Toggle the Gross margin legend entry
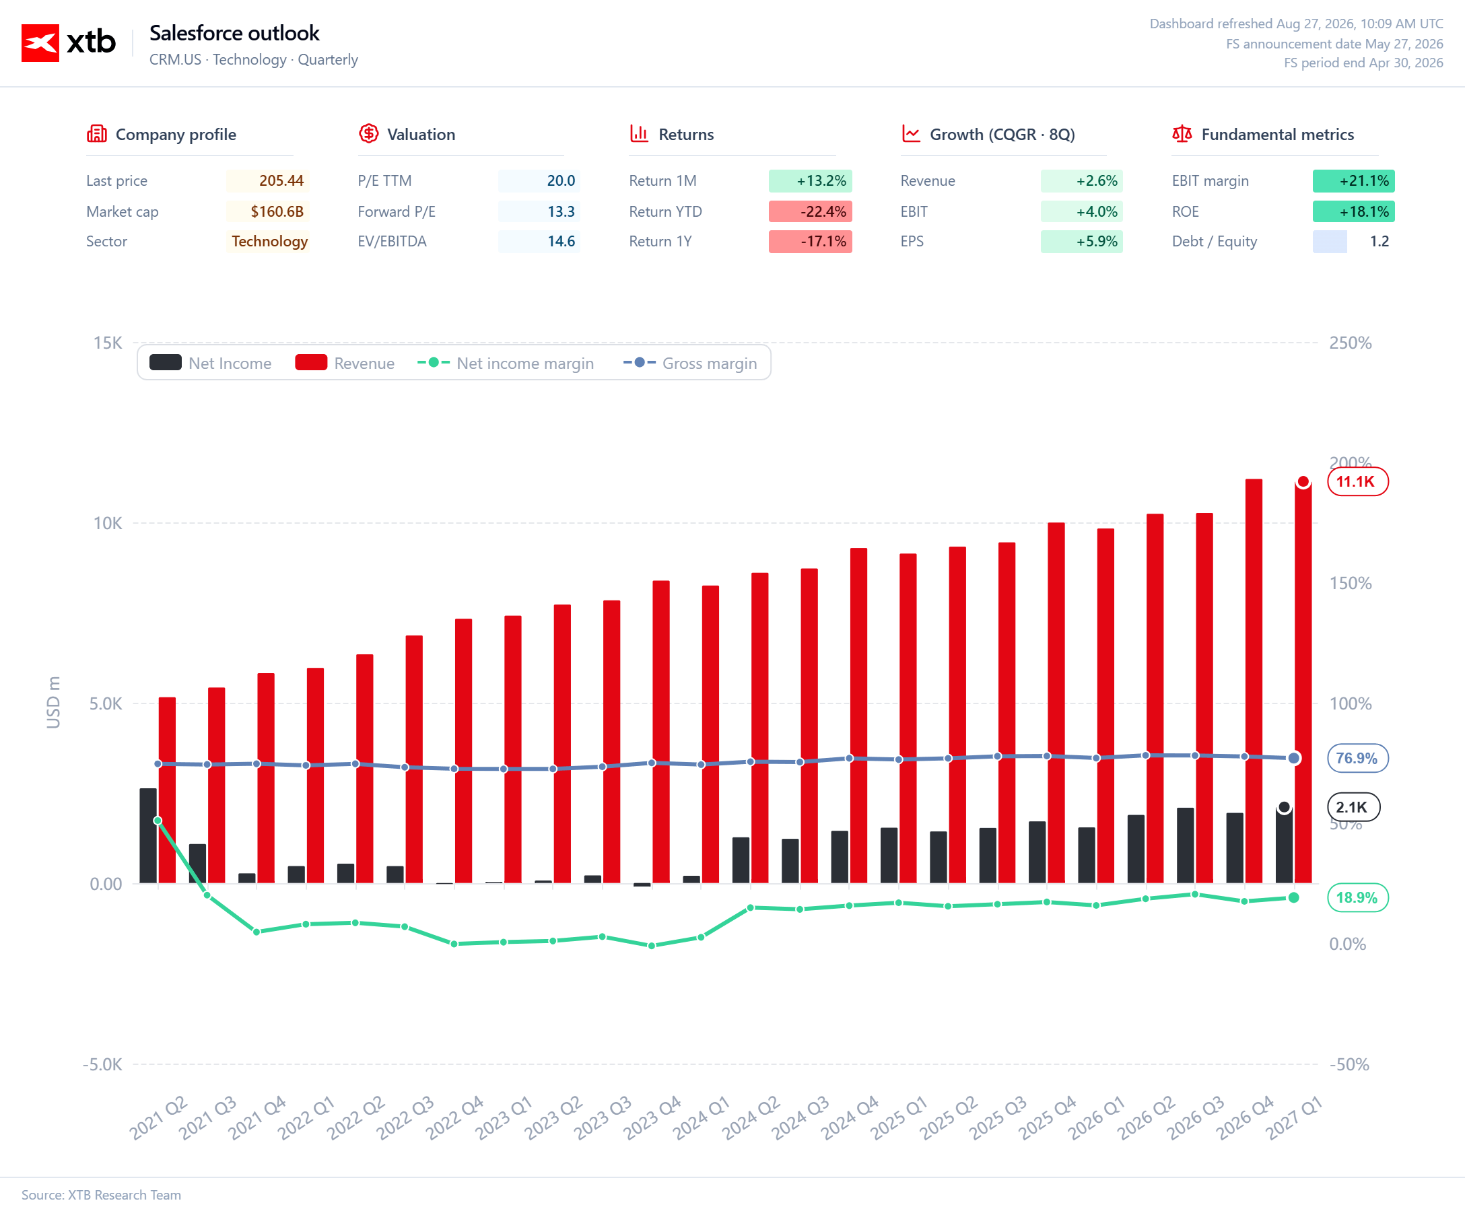This screenshot has width=1465, height=1209. coord(689,363)
